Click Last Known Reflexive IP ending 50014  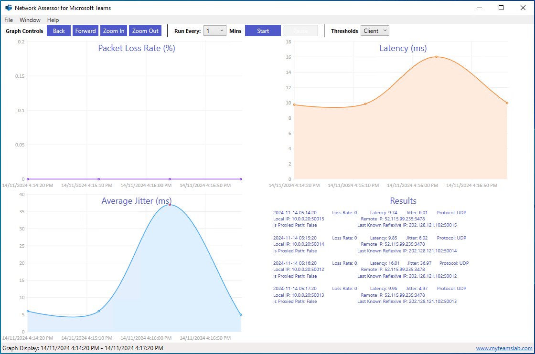coord(407,251)
